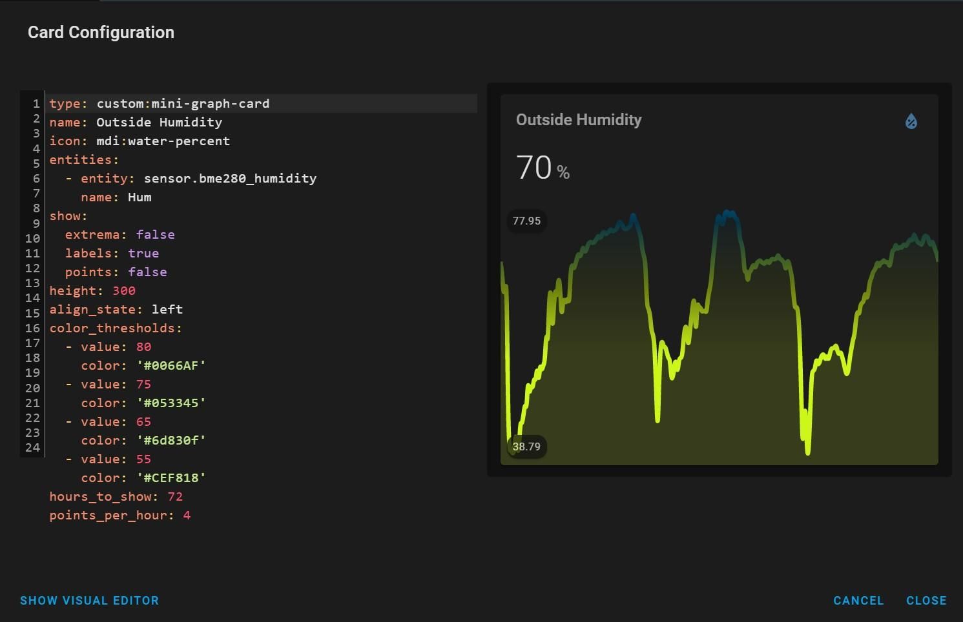
Task: Click the height: 300 value
Action: [124, 290]
